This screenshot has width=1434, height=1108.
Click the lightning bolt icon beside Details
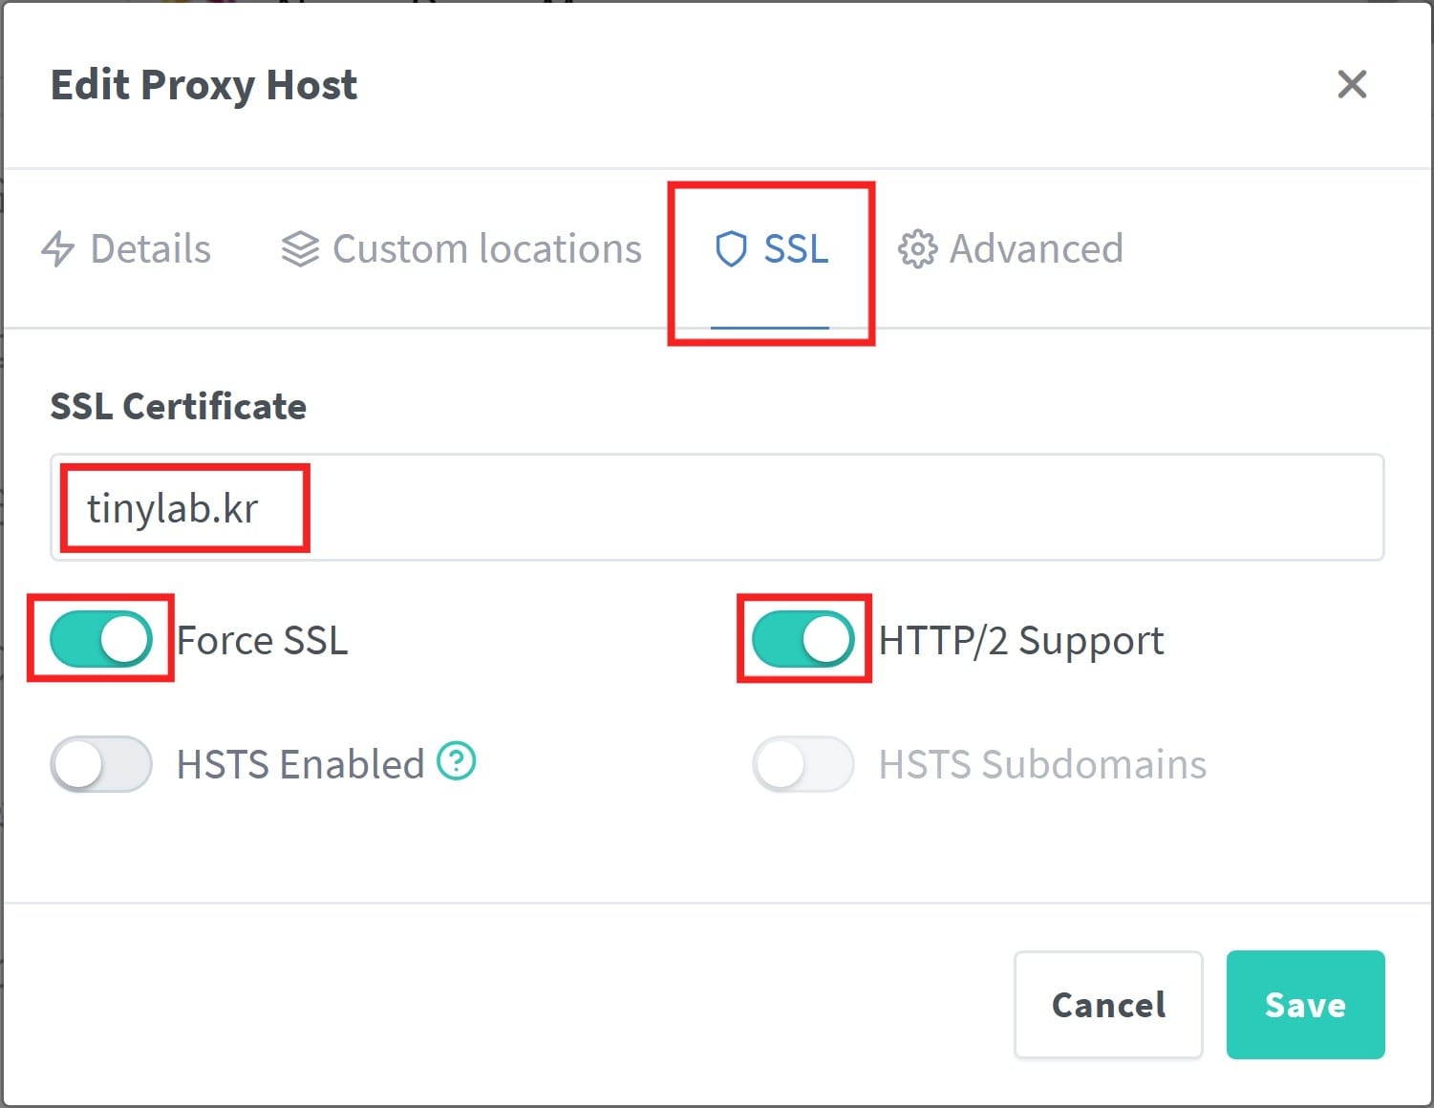(x=58, y=249)
